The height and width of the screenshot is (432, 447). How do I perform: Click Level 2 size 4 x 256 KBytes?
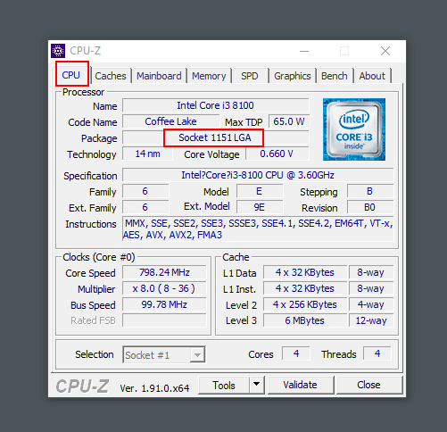(x=305, y=304)
